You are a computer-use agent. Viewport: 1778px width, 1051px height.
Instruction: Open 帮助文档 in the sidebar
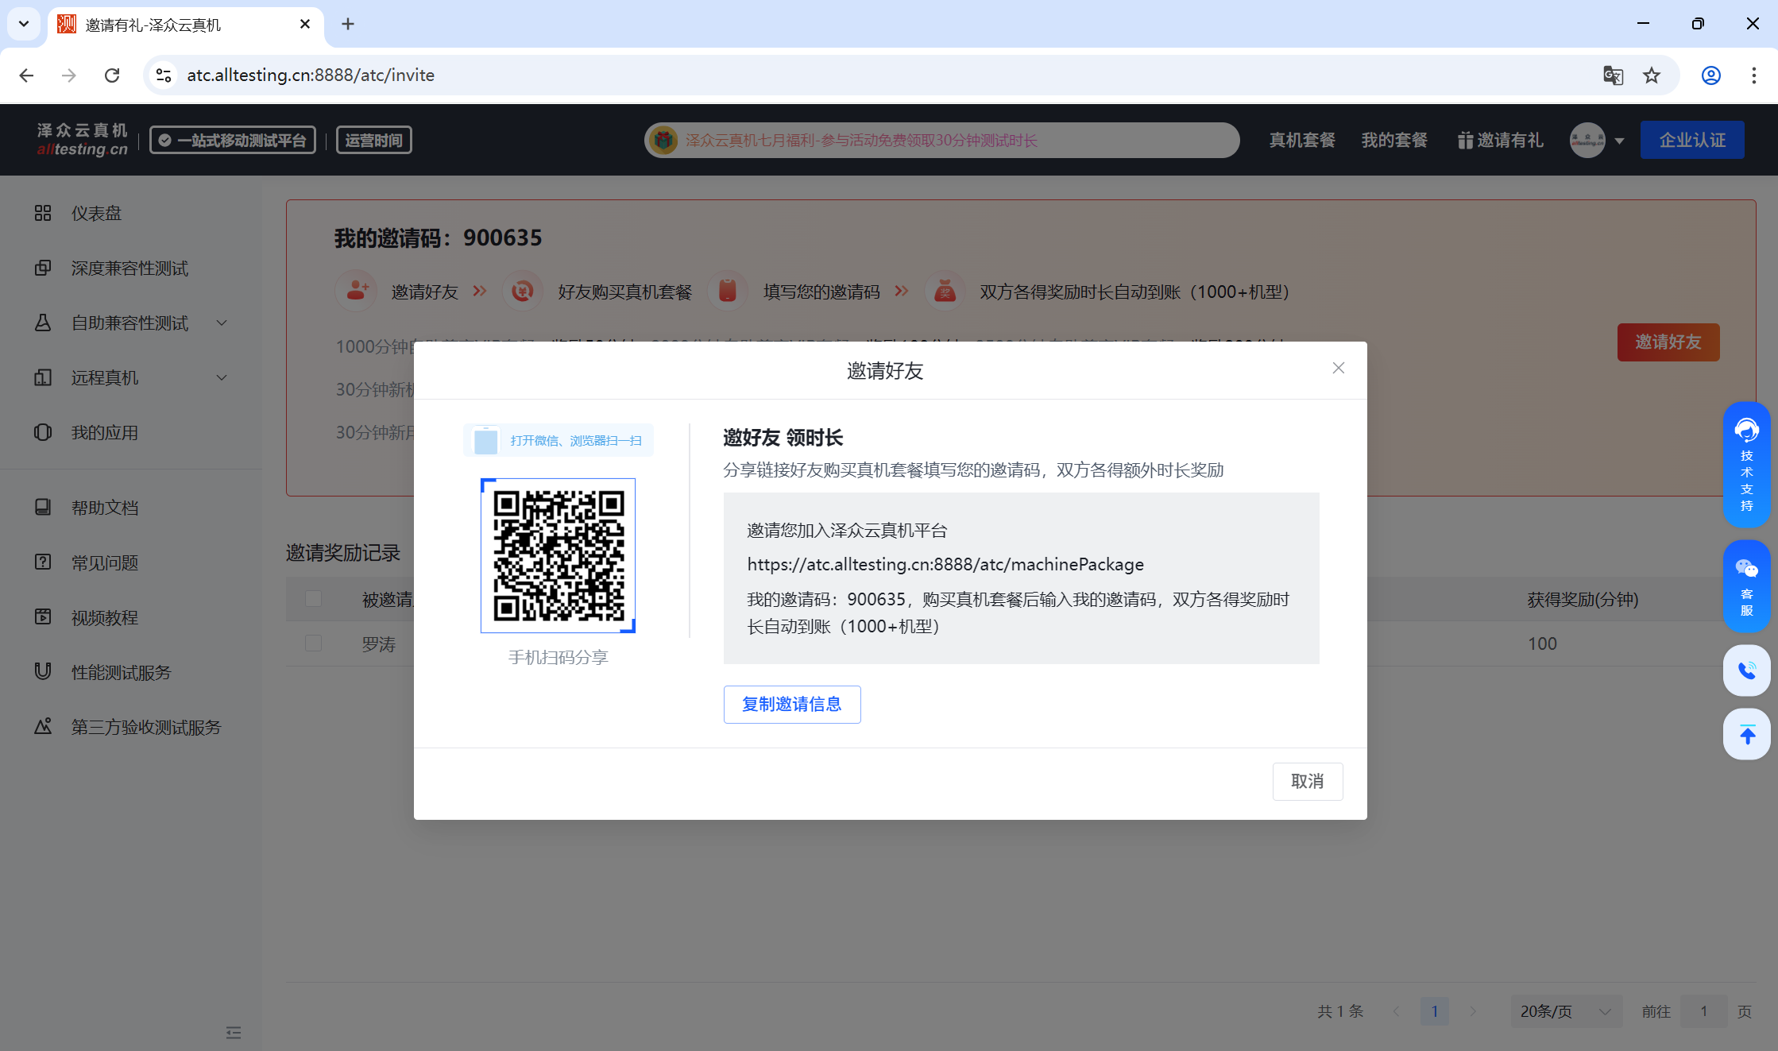tap(105, 508)
